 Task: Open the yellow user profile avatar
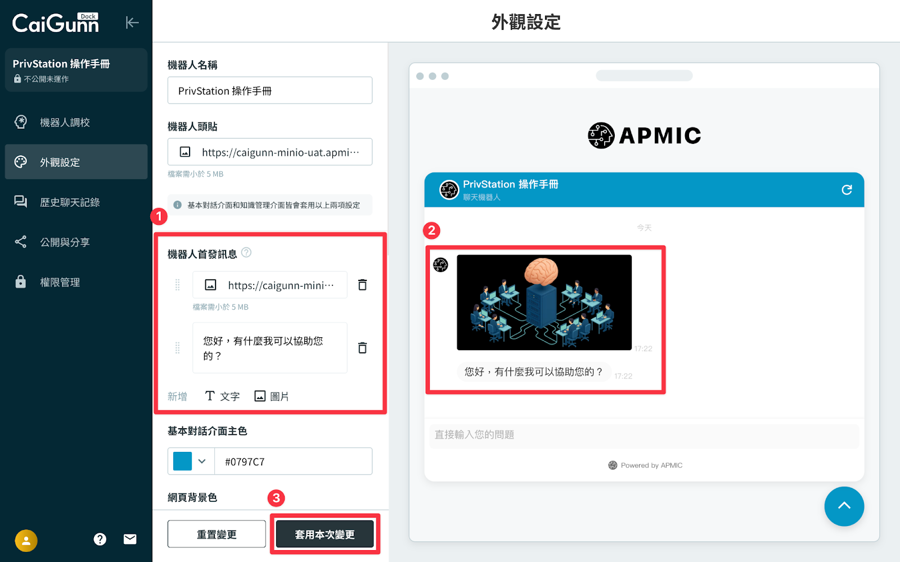(x=26, y=541)
